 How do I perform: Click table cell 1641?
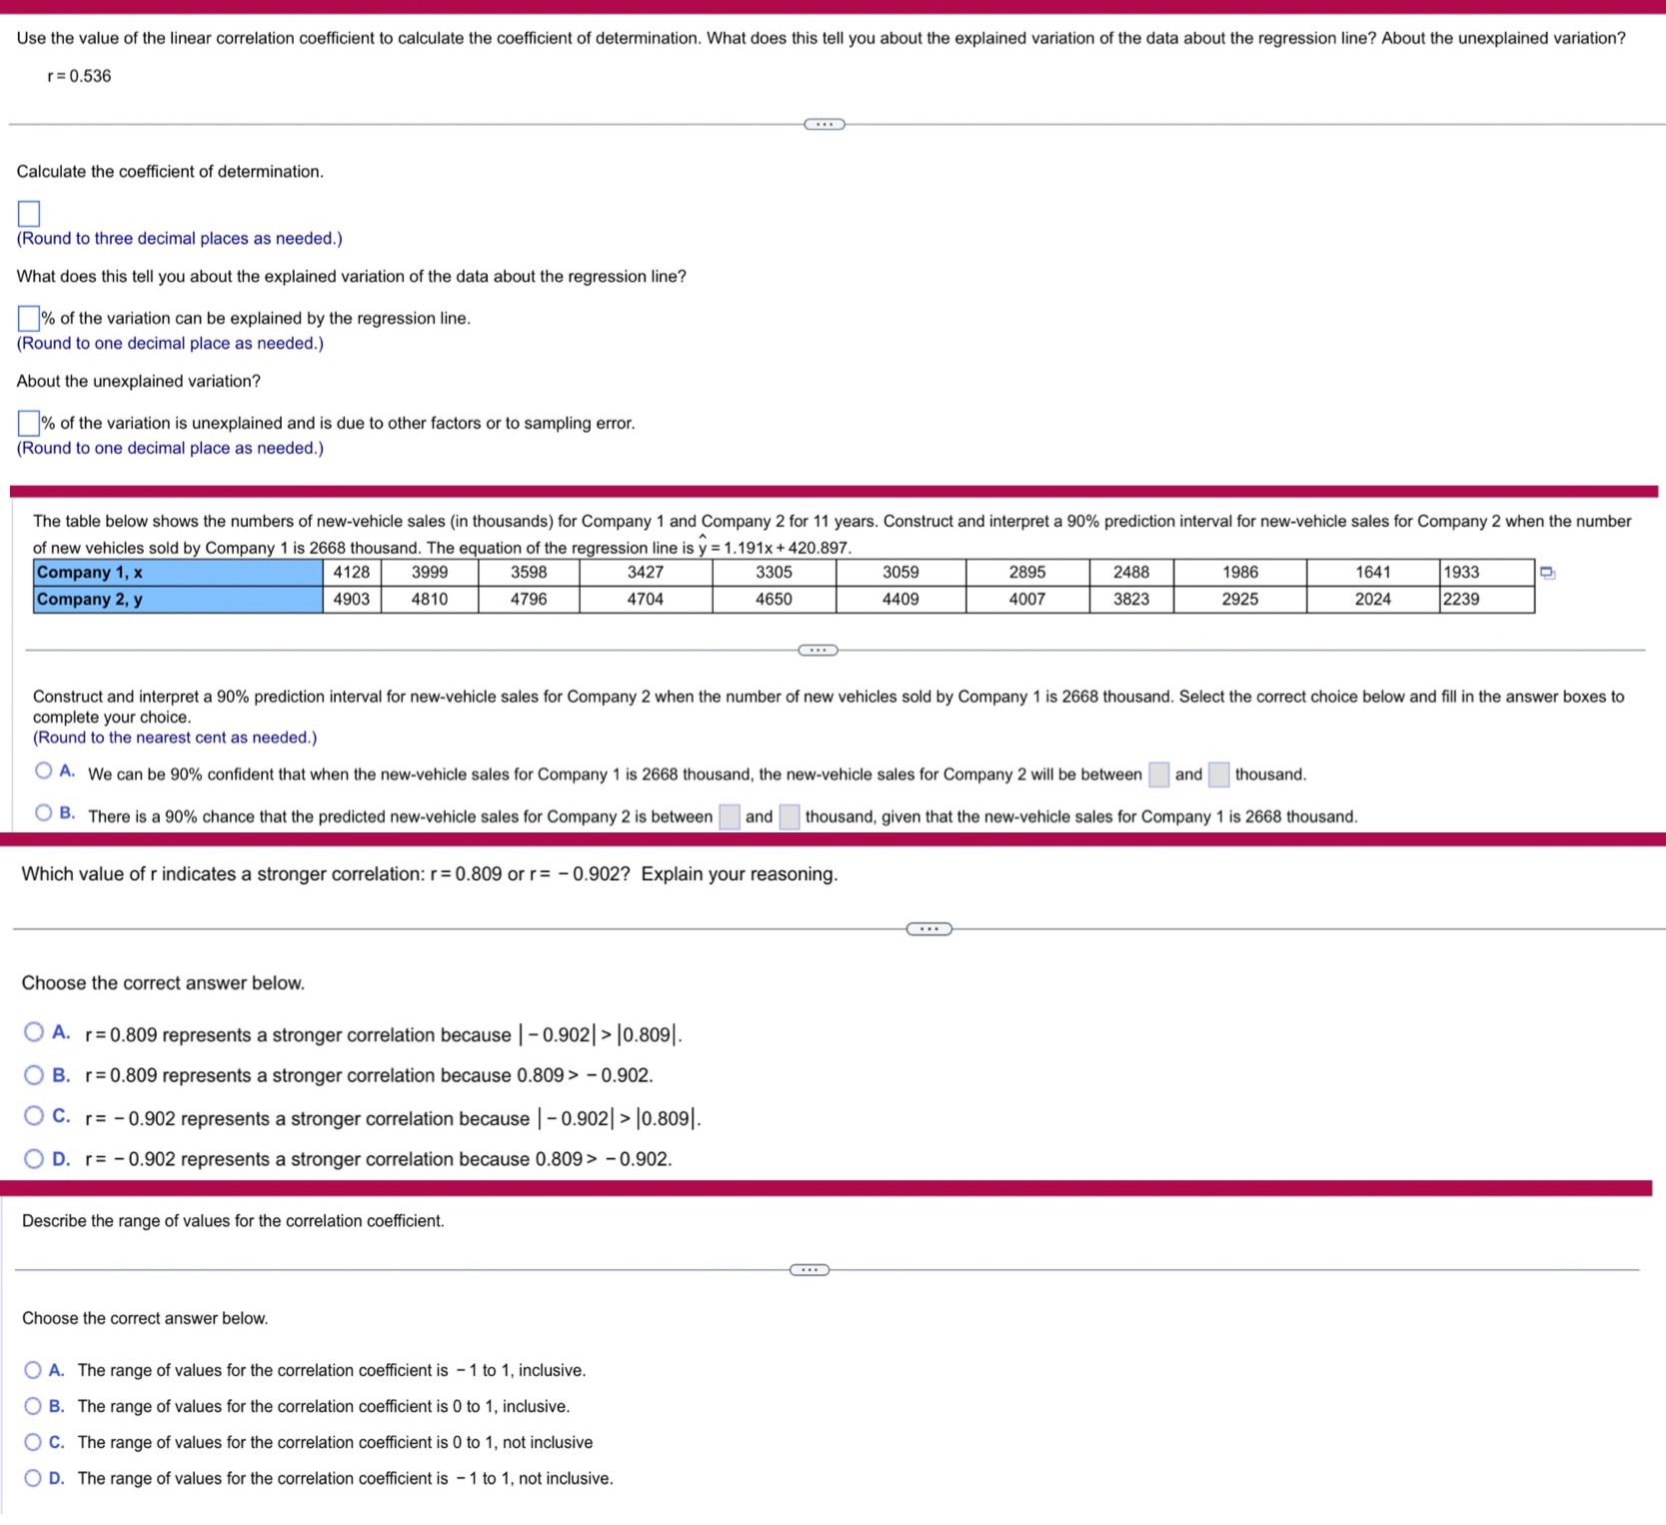tap(1373, 573)
